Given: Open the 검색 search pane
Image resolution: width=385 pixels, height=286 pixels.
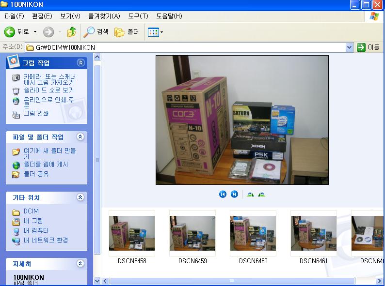Looking at the screenshot, I should tap(96, 32).
